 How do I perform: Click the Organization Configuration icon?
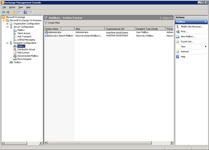(11, 24)
